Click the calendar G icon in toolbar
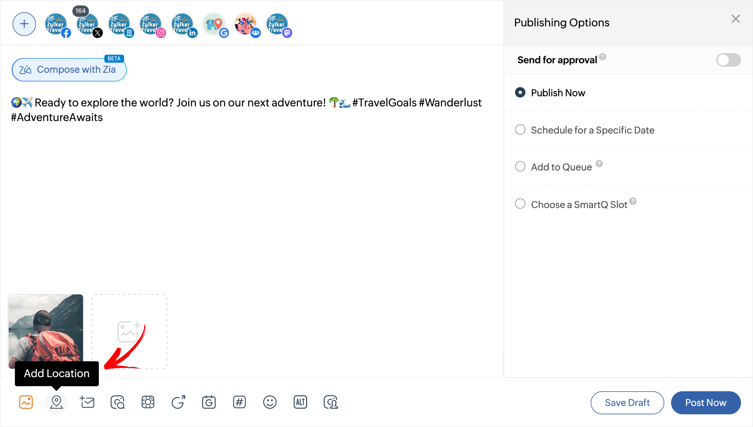753x427 pixels. pos(209,402)
